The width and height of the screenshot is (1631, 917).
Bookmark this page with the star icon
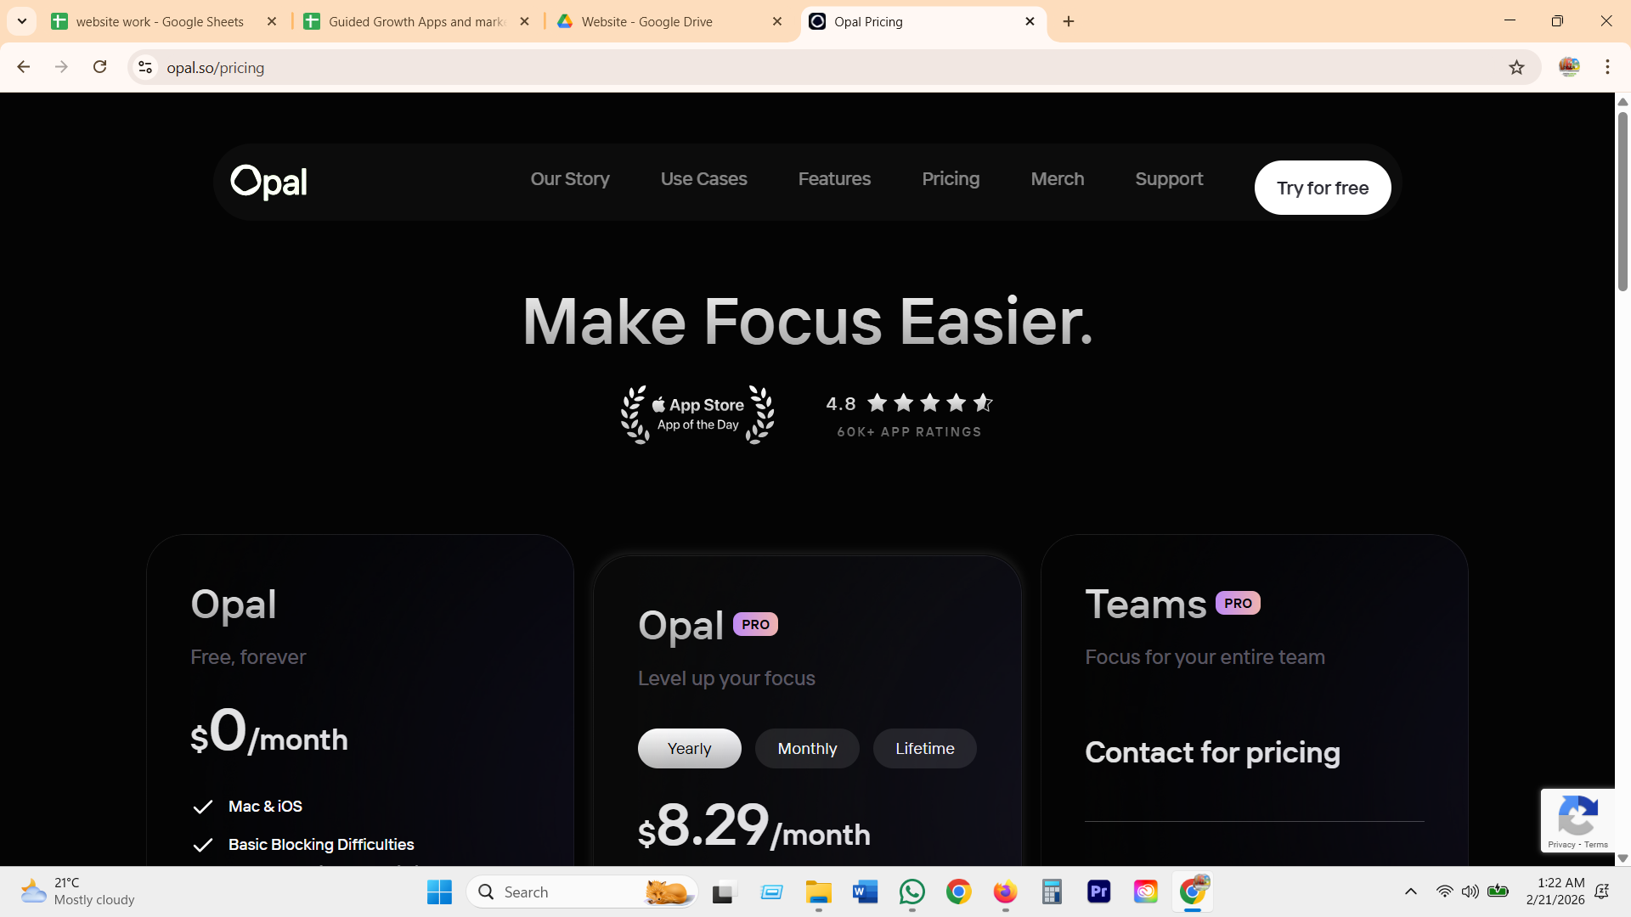point(1516,67)
